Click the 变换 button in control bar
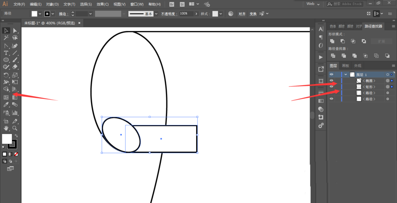The height and width of the screenshot is (203, 397). click(x=253, y=14)
